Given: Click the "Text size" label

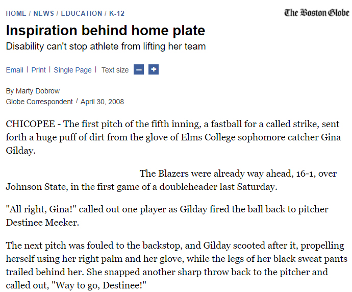Looking at the screenshot, I should (115, 70).
